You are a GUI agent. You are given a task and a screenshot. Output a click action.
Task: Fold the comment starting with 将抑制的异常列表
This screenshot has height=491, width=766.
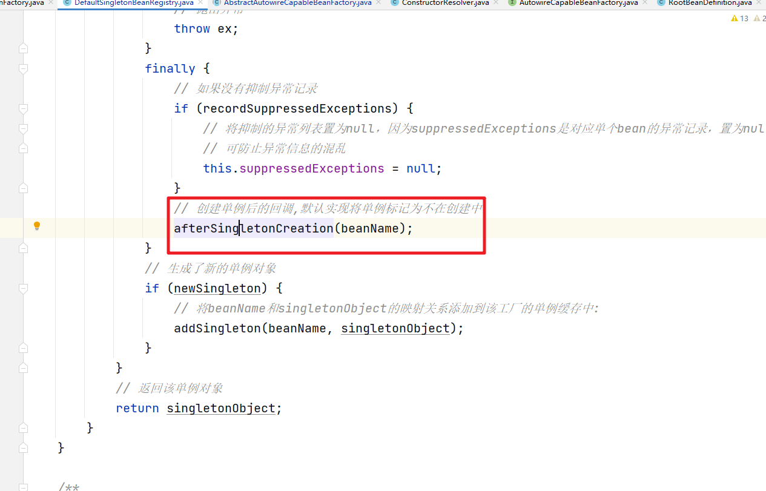pos(23,129)
